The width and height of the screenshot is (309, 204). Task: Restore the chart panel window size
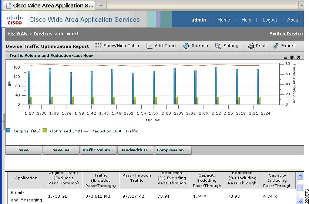coord(292,57)
